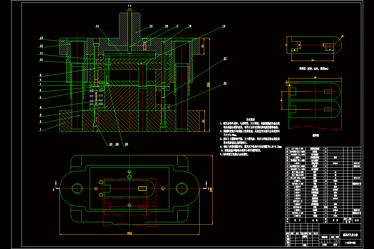Click part callout number 14

97,26
